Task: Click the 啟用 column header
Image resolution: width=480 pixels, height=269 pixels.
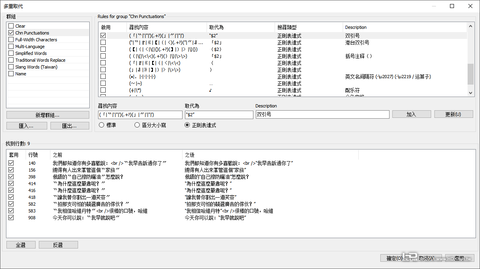Action: tap(112, 27)
